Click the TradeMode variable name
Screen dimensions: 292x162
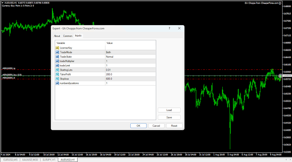(x=66, y=52)
